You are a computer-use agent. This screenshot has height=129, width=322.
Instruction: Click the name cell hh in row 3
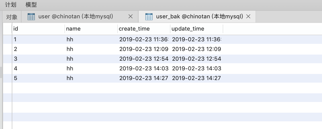(91, 59)
